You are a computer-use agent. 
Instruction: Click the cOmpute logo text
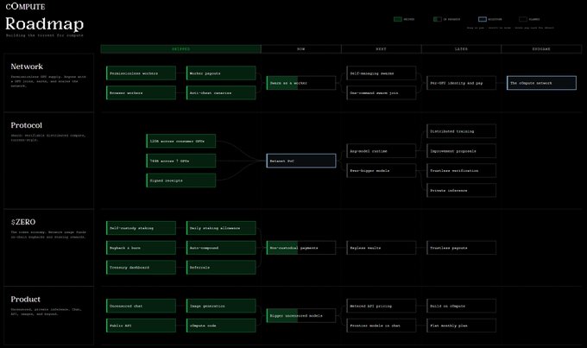tap(25, 6)
